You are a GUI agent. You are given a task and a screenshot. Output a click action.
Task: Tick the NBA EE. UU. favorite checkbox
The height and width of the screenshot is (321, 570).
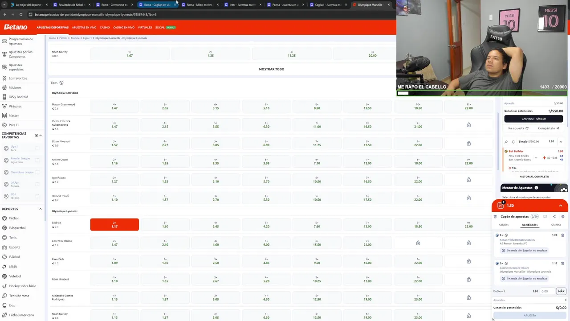pyautogui.click(x=37, y=196)
